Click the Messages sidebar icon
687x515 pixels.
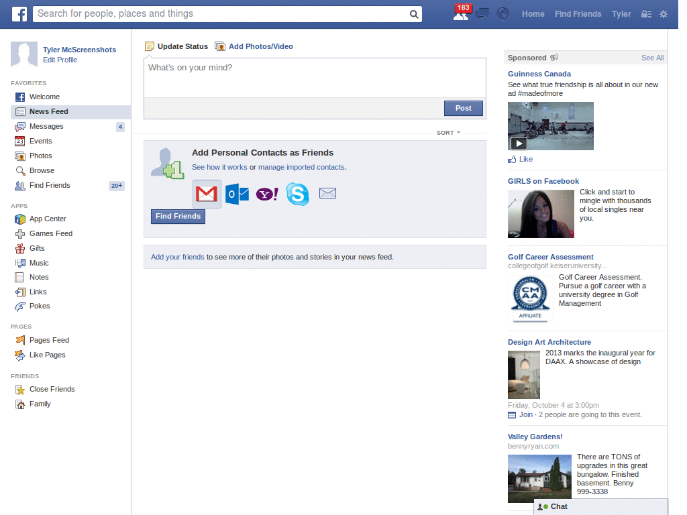[x=20, y=127]
